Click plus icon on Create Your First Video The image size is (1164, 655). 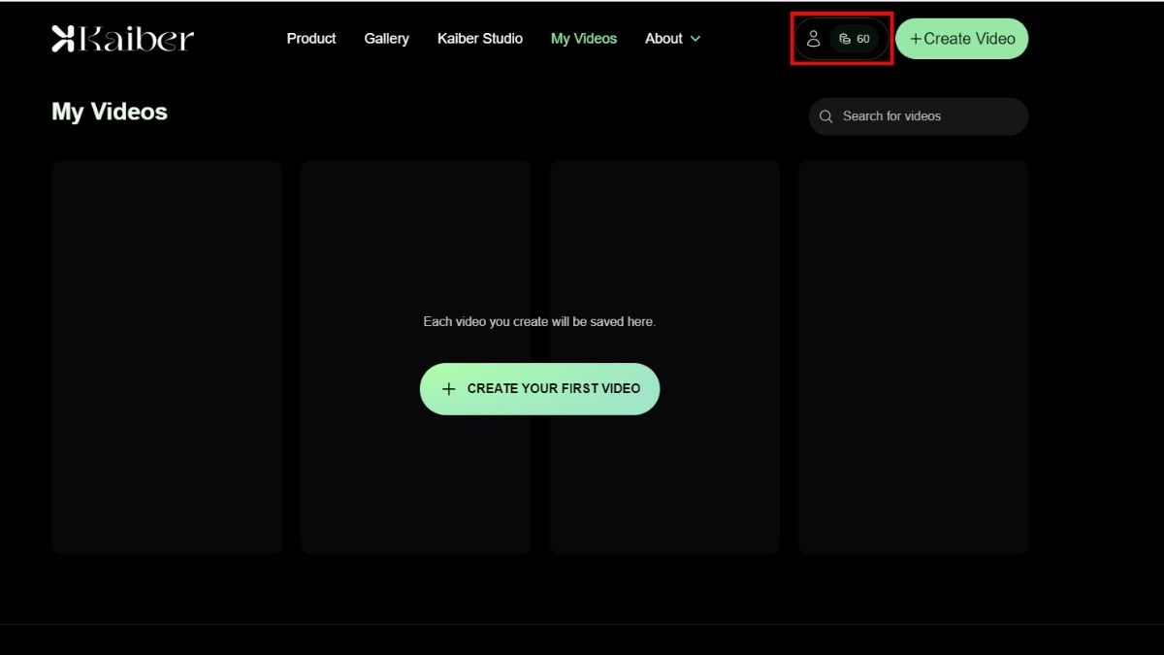pyautogui.click(x=448, y=389)
